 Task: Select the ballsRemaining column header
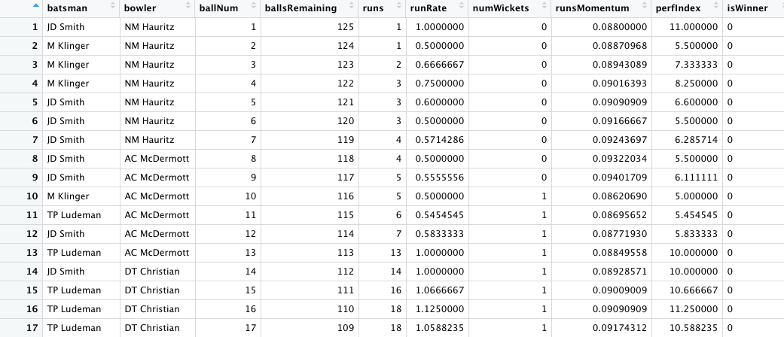click(x=300, y=8)
